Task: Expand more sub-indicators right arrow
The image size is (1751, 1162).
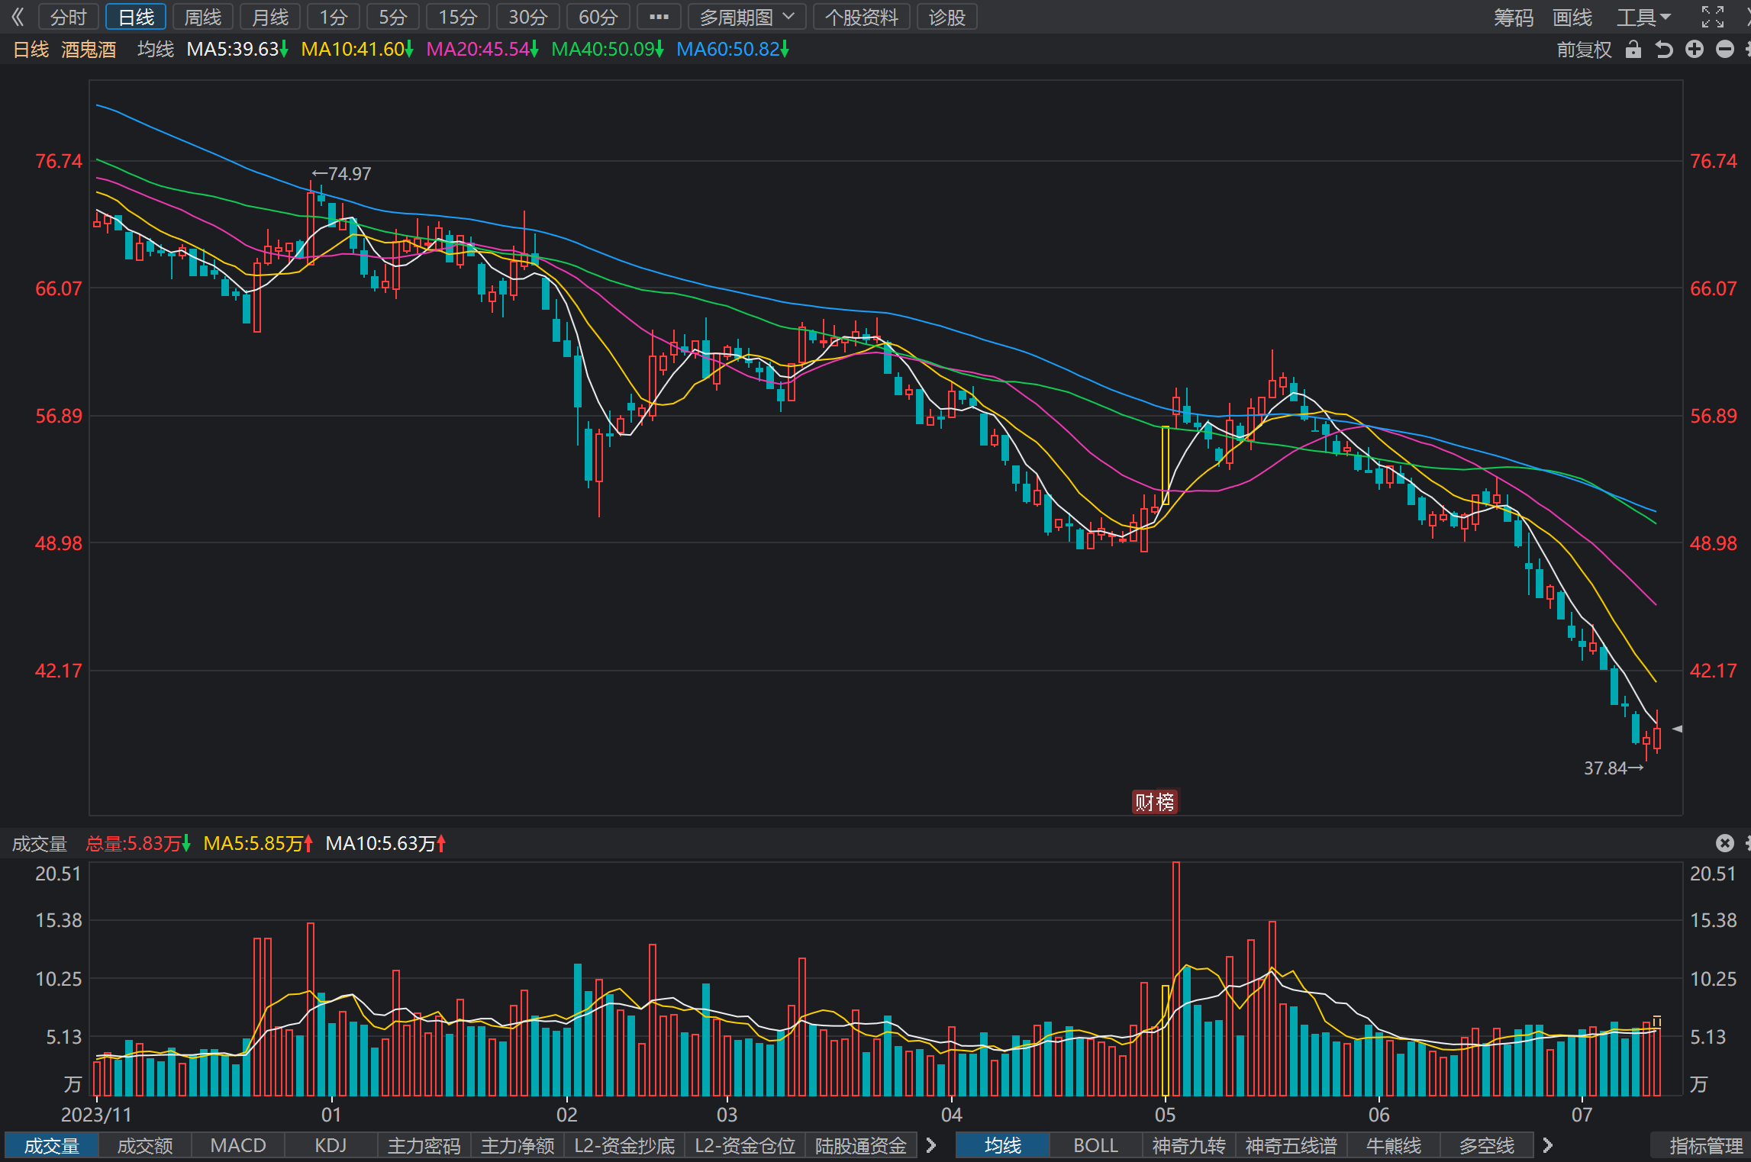Action: [931, 1145]
